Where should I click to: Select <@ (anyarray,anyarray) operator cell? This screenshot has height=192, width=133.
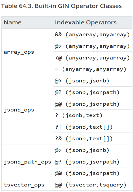point(92,58)
